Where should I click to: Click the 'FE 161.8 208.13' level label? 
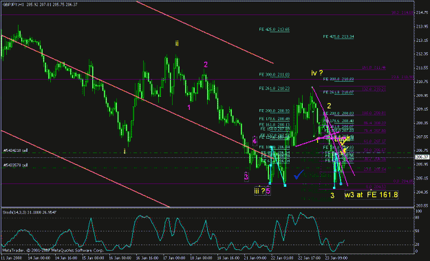click(x=275, y=124)
